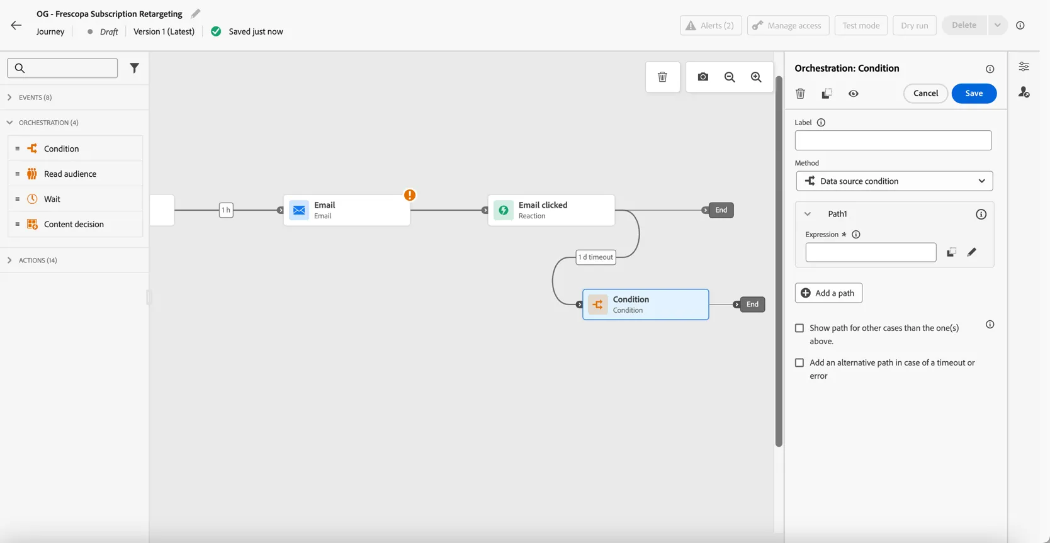Screen dimensions: 1050x543
Task: Select the Wait palette item
Action: 76,199
